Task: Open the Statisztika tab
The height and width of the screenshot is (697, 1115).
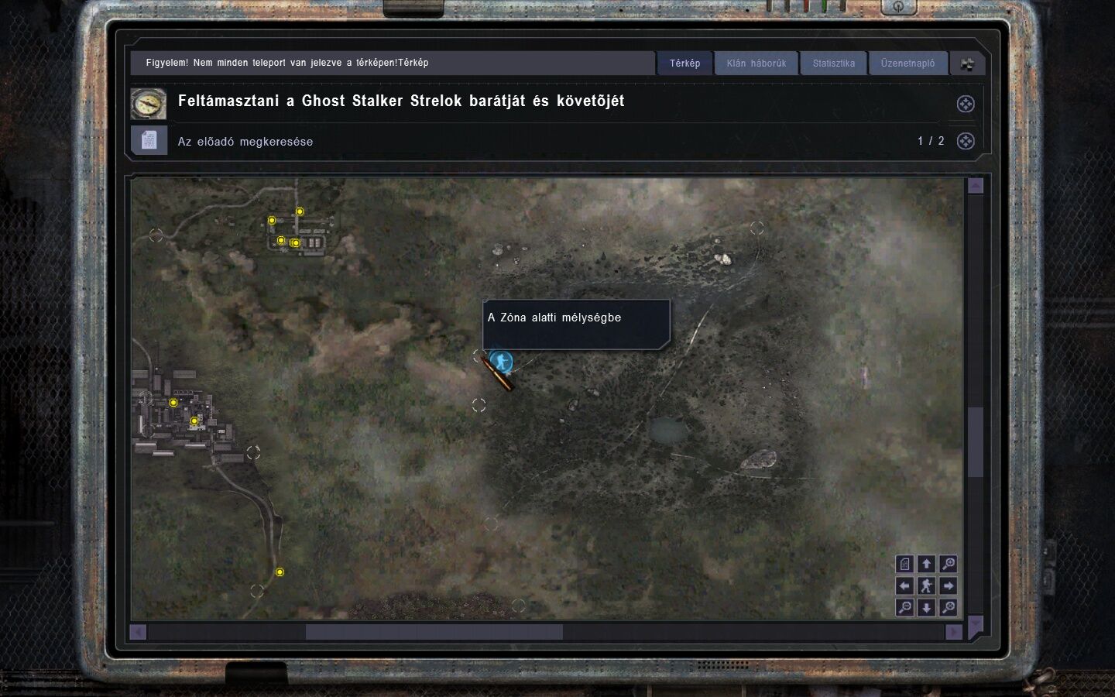Action: (x=833, y=64)
